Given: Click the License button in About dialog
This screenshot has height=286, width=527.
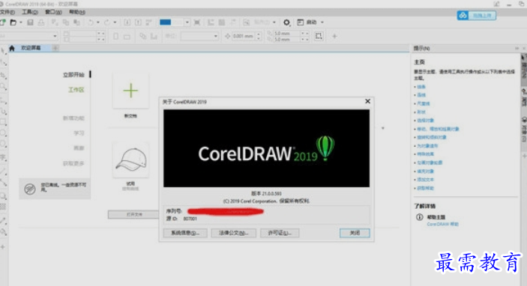Looking at the screenshot, I should pos(280,233).
